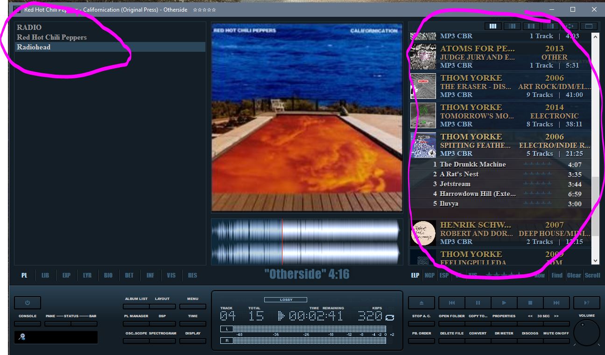The width and height of the screenshot is (605, 355).
Task: Click the Find button
Action: tap(557, 275)
